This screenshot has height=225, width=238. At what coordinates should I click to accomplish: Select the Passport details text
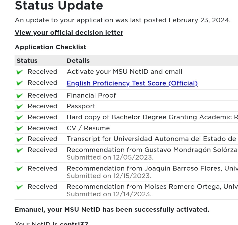pos(81,106)
